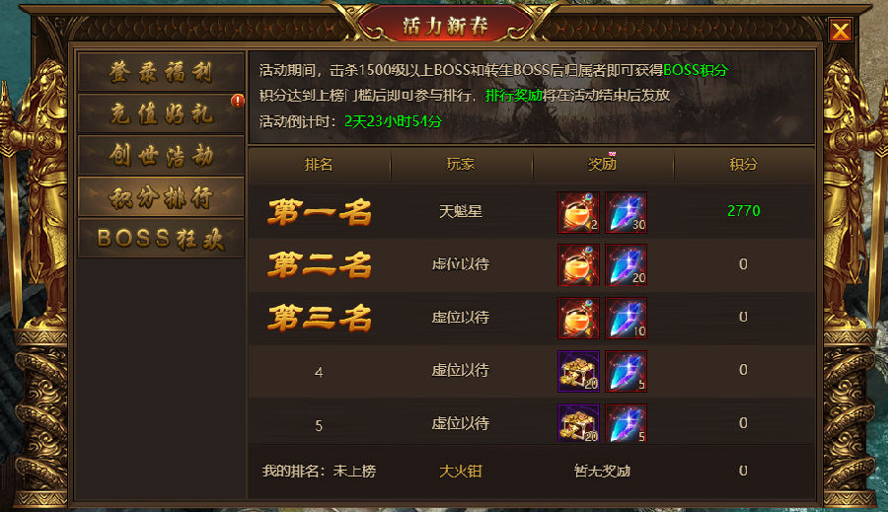Switch to the 创世浩劫 tab

(x=161, y=155)
